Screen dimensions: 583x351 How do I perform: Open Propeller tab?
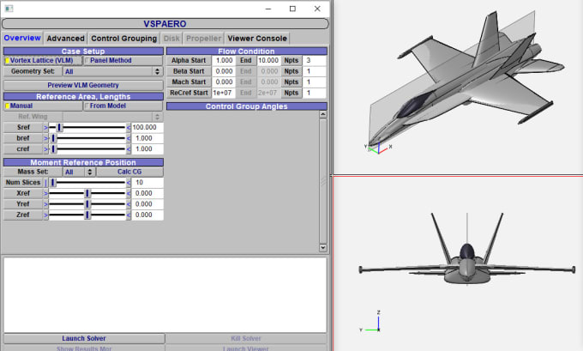pos(203,39)
